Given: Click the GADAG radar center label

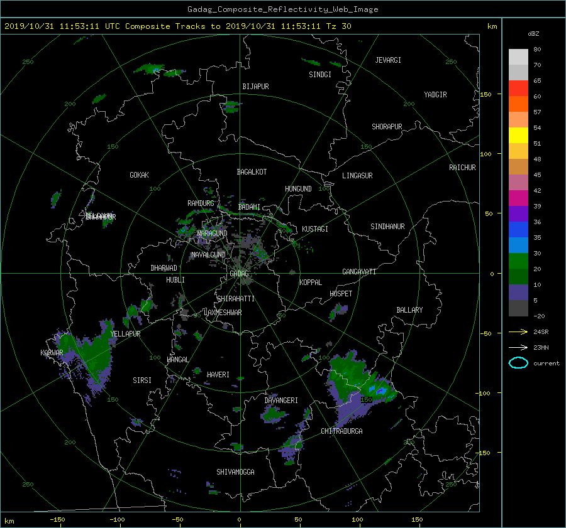Looking at the screenshot, I should click(240, 274).
